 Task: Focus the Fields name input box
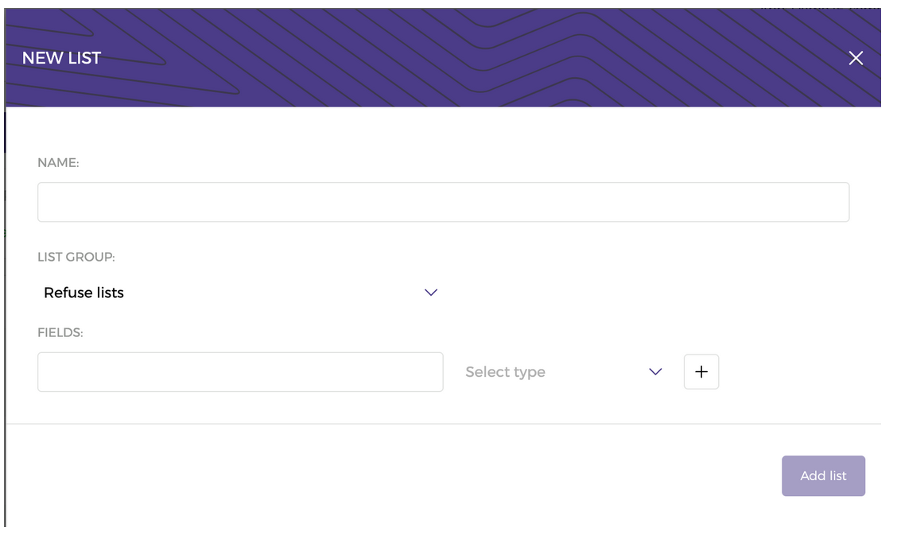pos(240,372)
